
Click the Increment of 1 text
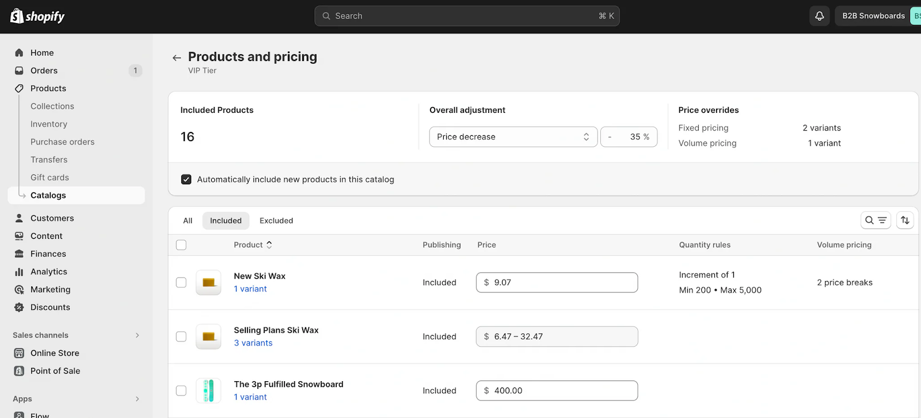[707, 275]
